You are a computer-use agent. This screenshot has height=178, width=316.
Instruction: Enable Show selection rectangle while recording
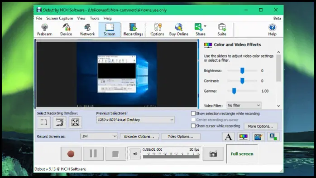(x=193, y=114)
